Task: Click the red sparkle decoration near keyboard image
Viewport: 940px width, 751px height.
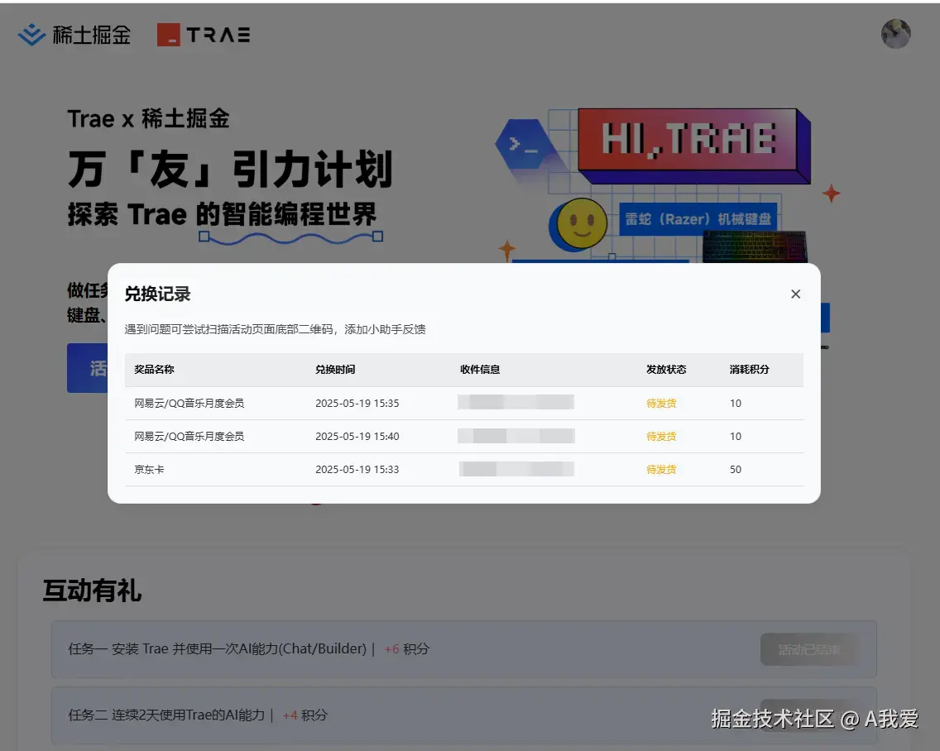Action: point(831,193)
